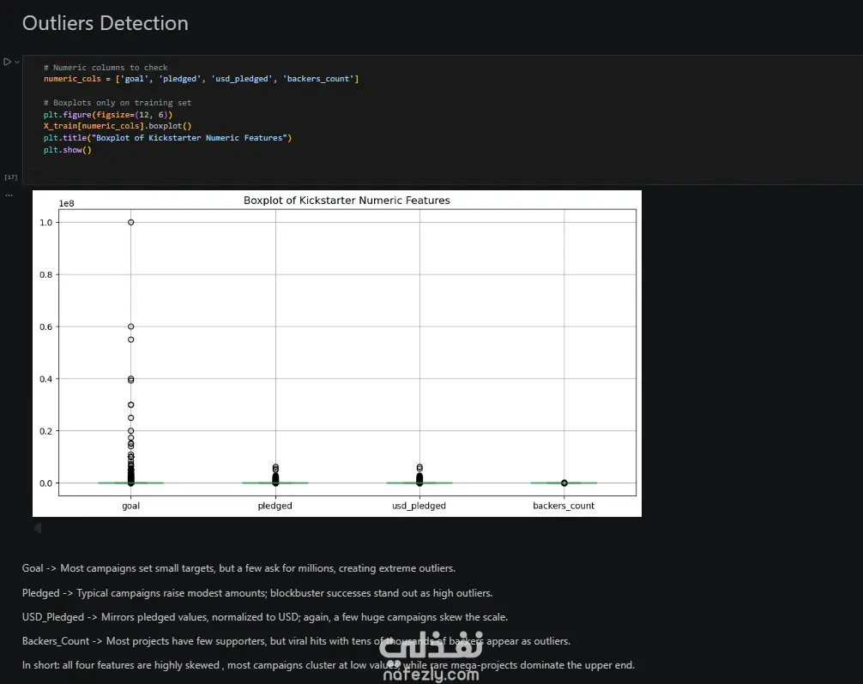Open the nafezly.com watermark link

431,674
